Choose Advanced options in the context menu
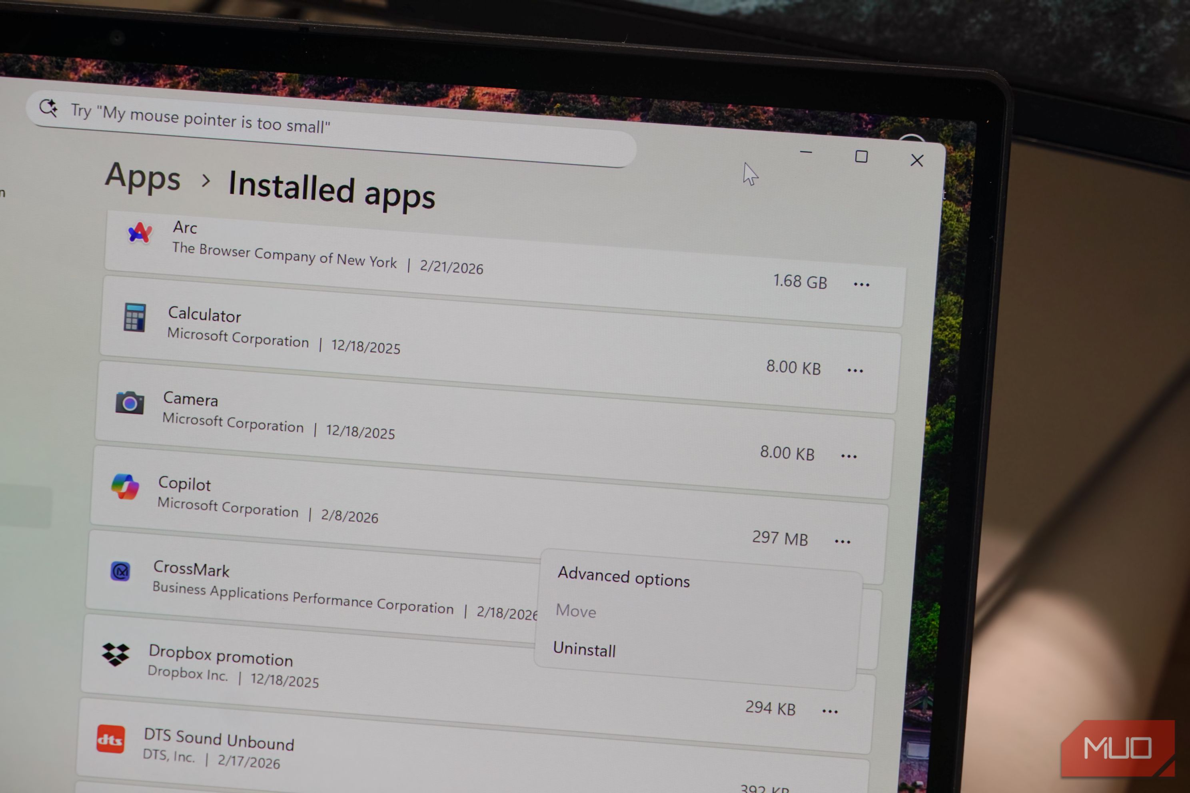 point(623,577)
